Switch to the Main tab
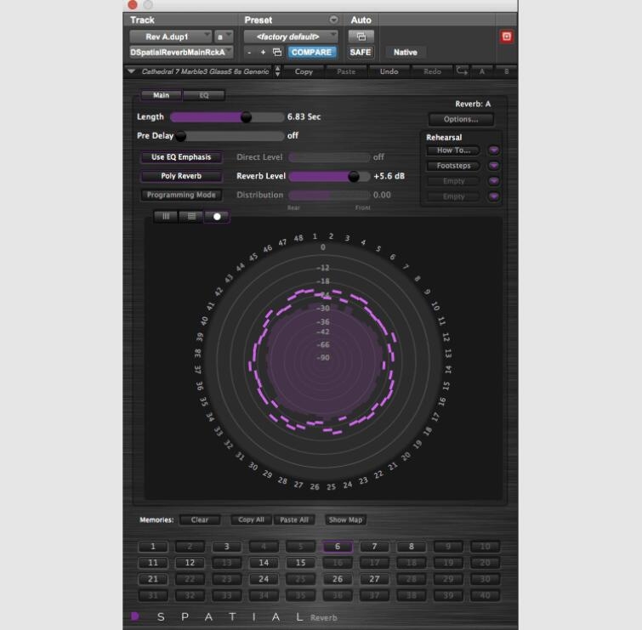 coord(161,95)
